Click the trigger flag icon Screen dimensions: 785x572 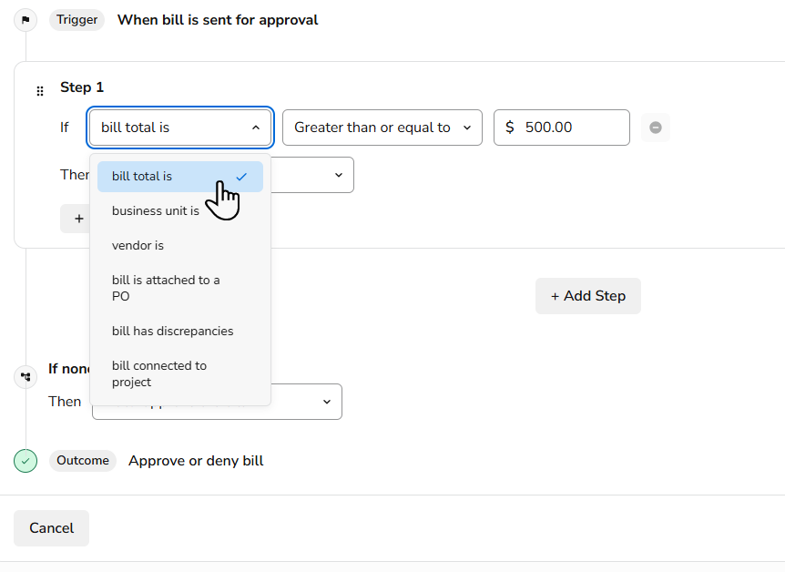point(25,20)
